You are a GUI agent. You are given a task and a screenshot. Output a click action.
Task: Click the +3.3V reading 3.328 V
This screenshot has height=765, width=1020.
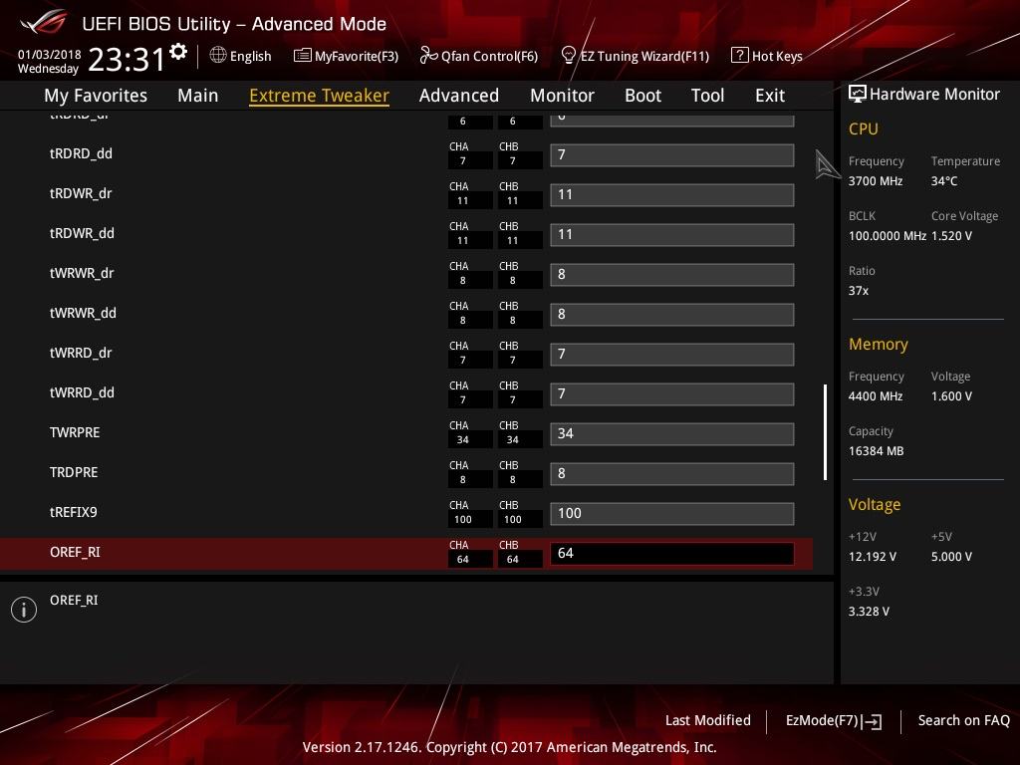(x=869, y=612)
